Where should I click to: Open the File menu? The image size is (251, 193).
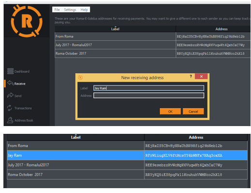pyautogui.click(x=57, y=10)
